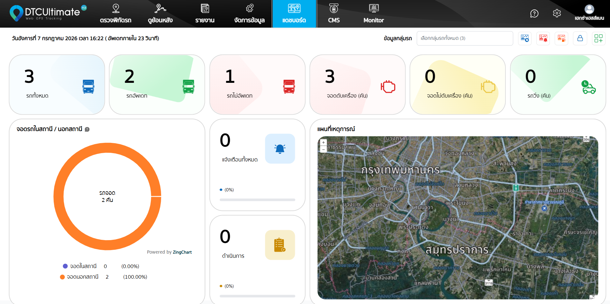610x304 pixels.
Task: Click the lock dashboard icon
Action: (580, 38)
